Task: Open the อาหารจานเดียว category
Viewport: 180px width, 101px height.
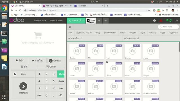Action: [110, 33]
